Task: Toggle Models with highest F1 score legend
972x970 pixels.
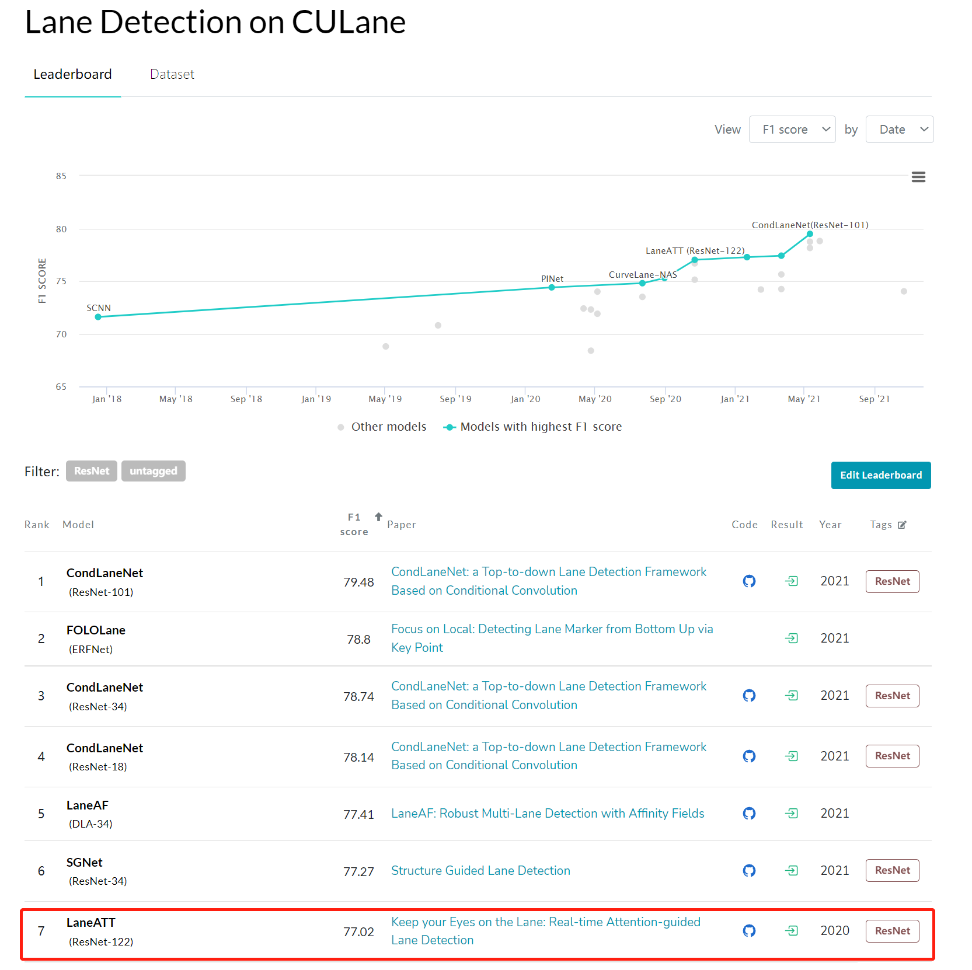Action: (532, 427)
